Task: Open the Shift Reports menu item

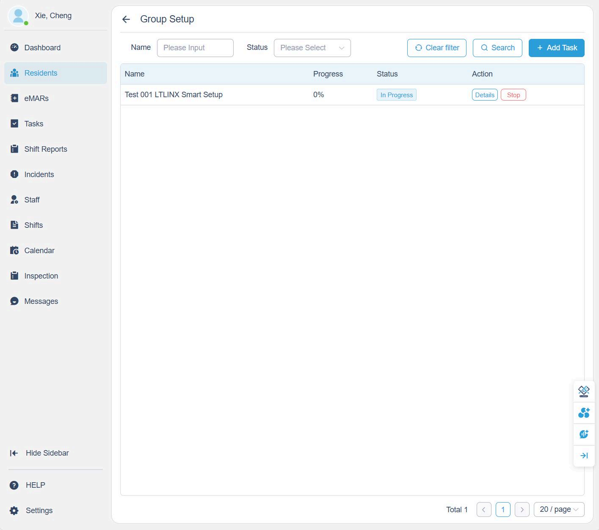Action: (x=46, y=149)
